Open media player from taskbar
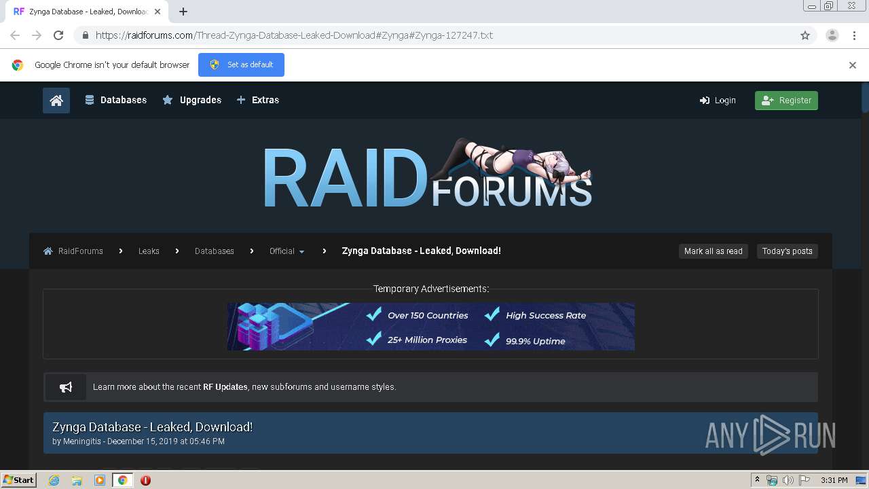This screenshot has width=869, height=489. (x=100, y=480)
